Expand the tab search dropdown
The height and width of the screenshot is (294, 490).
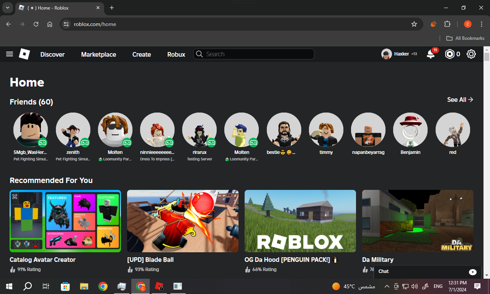(x=7, y=8)
